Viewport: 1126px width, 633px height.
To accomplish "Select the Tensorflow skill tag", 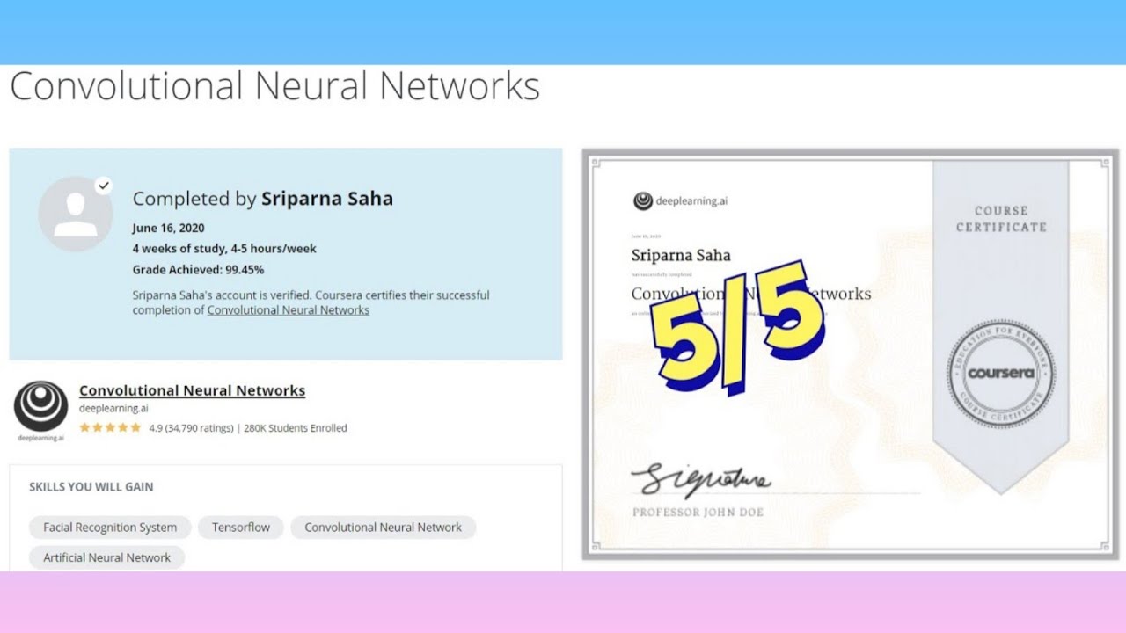I will coord(241,527).
